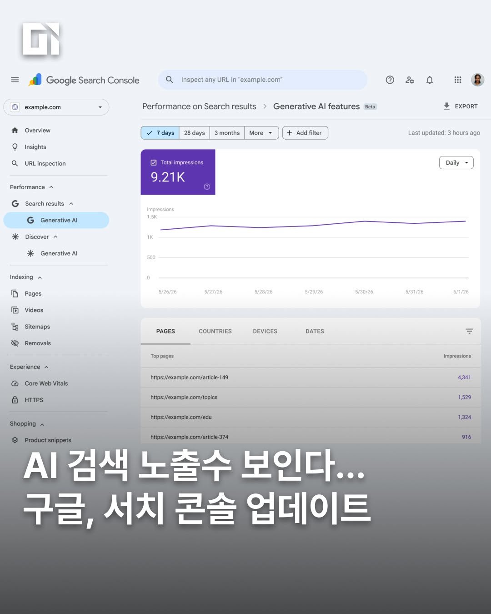
Task: Click the Product snippets layers icon
Action: 15,440
